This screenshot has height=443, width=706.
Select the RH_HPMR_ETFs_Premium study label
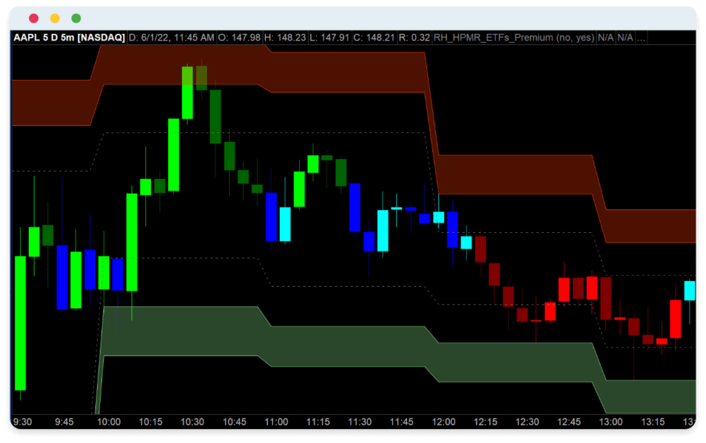(514, 38)
